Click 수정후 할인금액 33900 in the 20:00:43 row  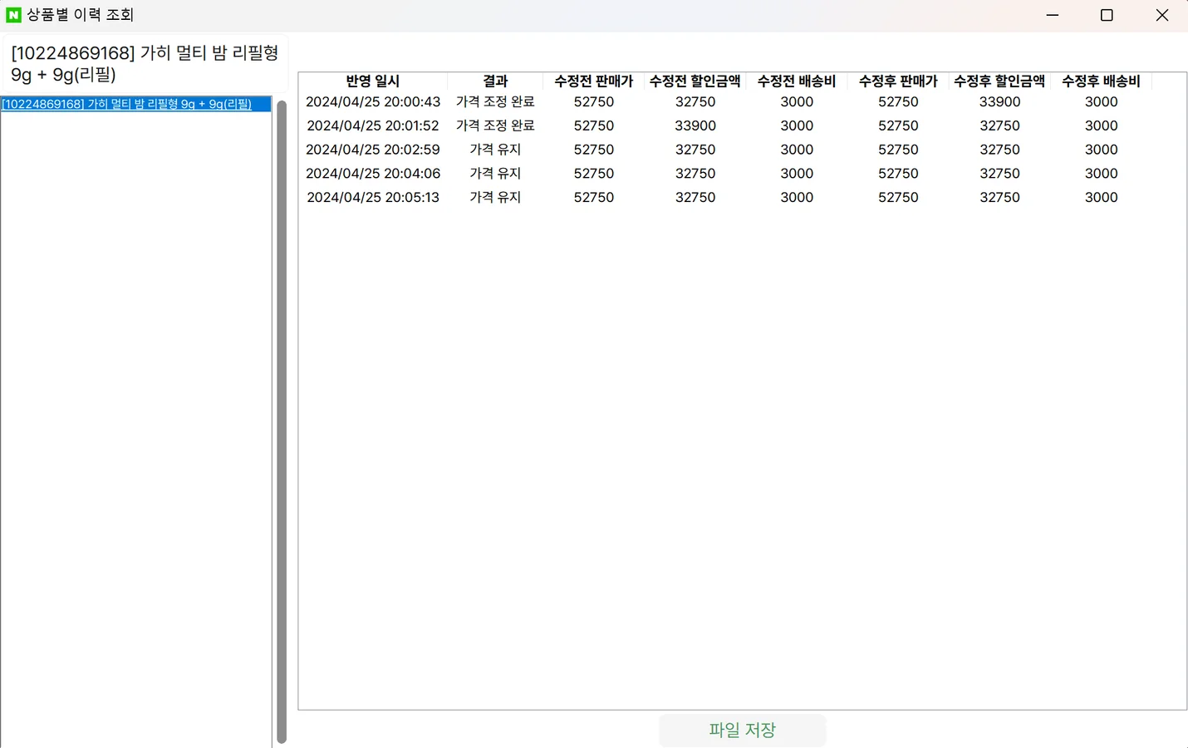pyautogui.click(x=999, y=101)
